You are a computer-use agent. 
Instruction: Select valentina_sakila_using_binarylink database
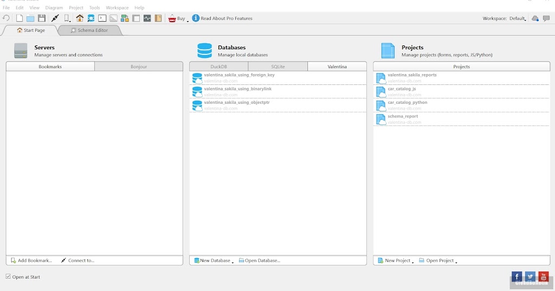click(x=278, y=92)
